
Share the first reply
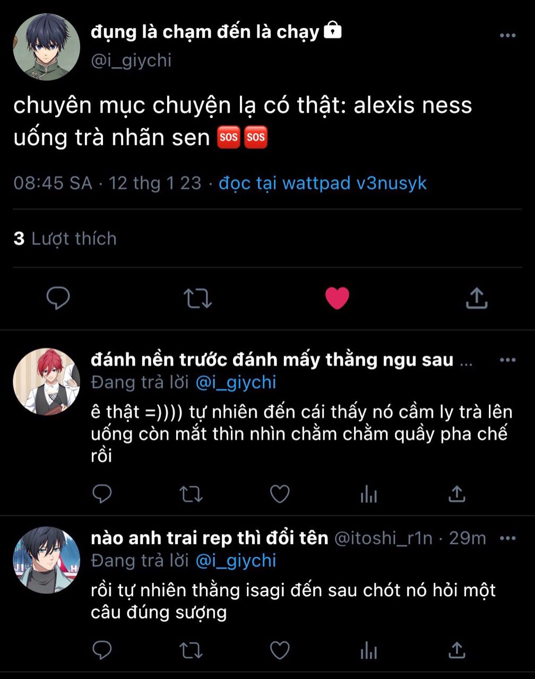pyautogui.click(x=457, y=494)
